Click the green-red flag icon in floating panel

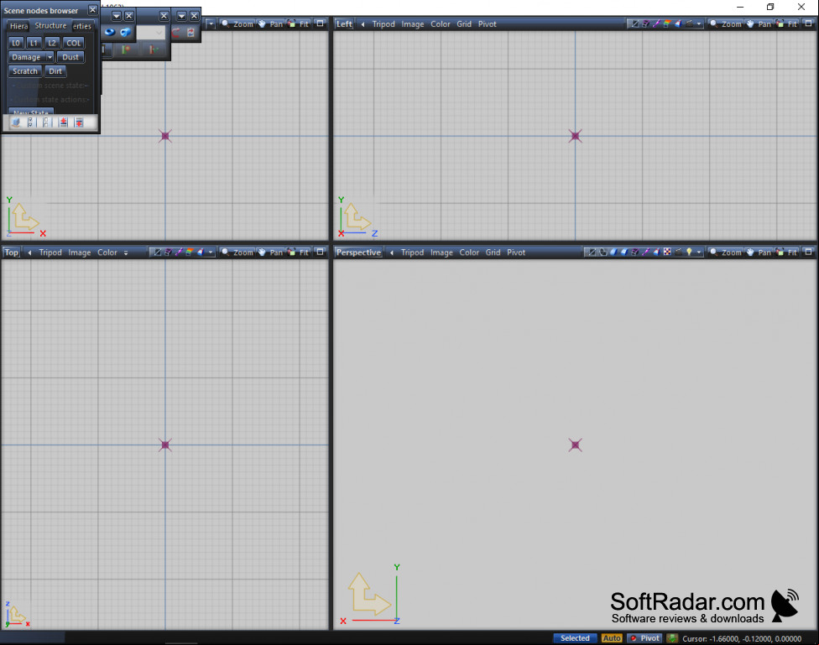(x=126, y=49)
